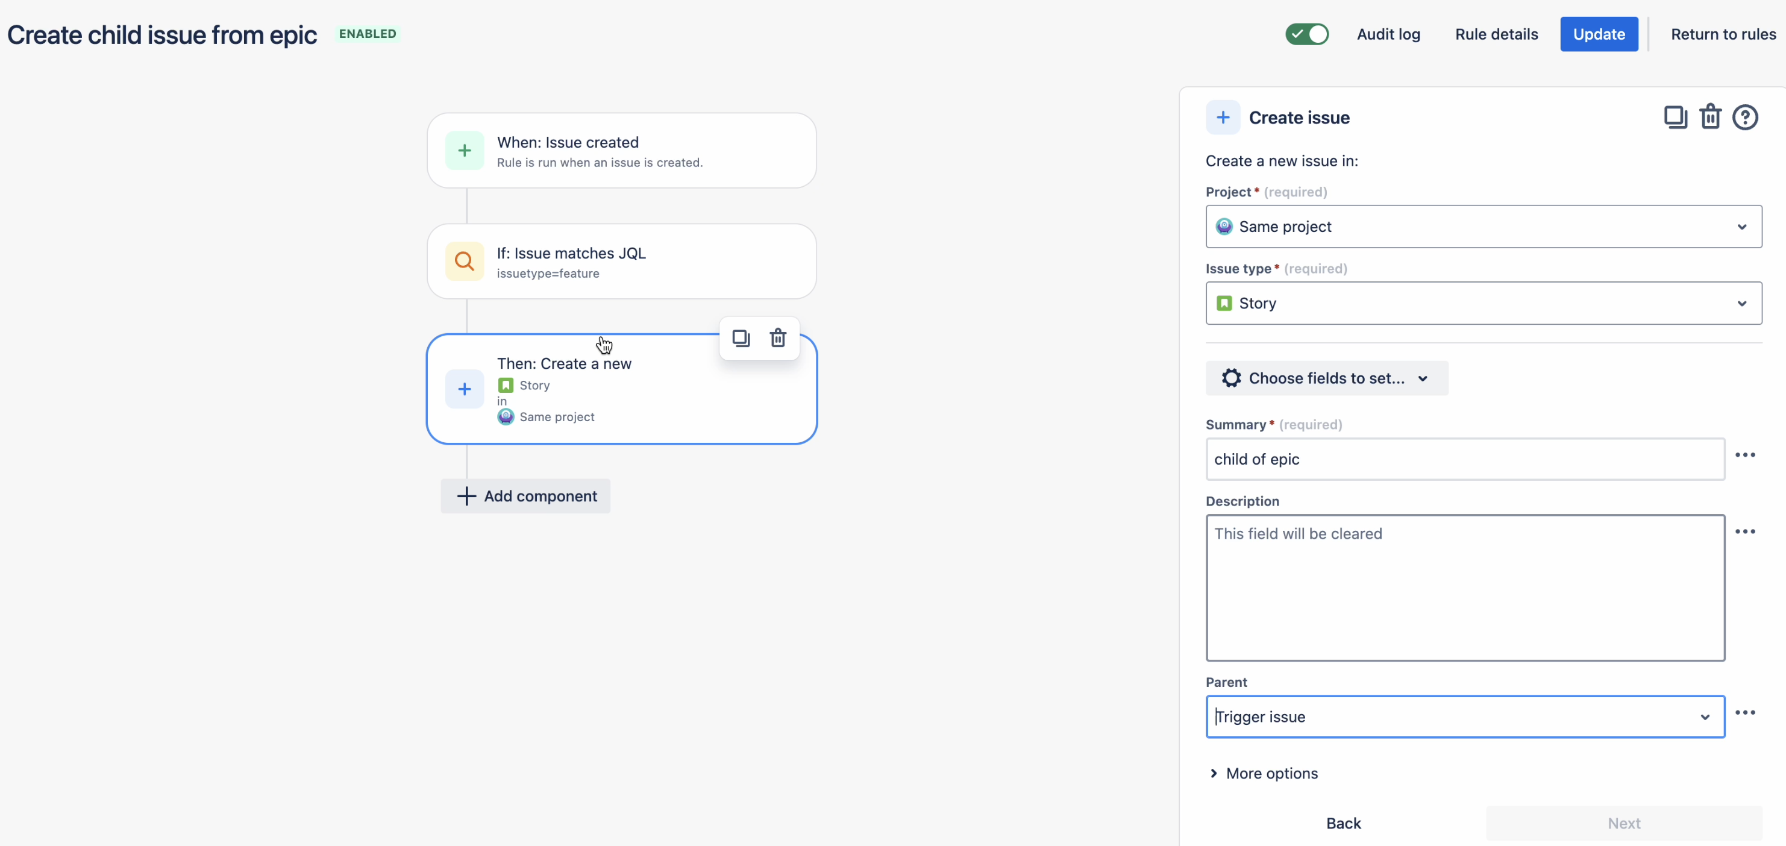Toggle the rule enabled switch

click(x=1308, y=34)
